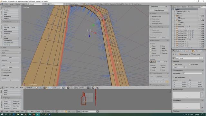The height and width of the screenshot is (116, 206).
Task: Collapse the Vertex Groups panel
Action: point(173,90)
